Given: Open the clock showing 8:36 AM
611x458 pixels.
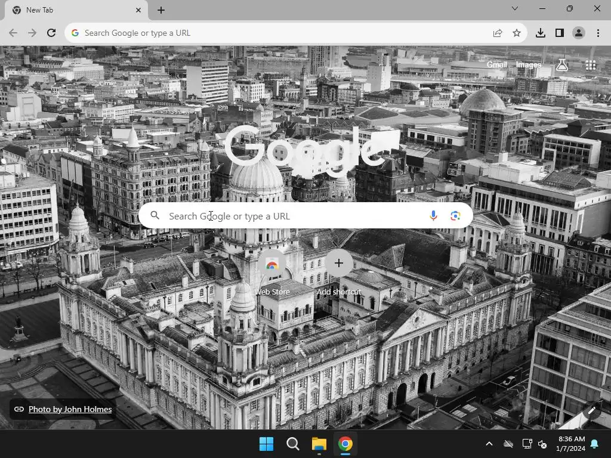Looking at the screenshot, I should point(571,444).
